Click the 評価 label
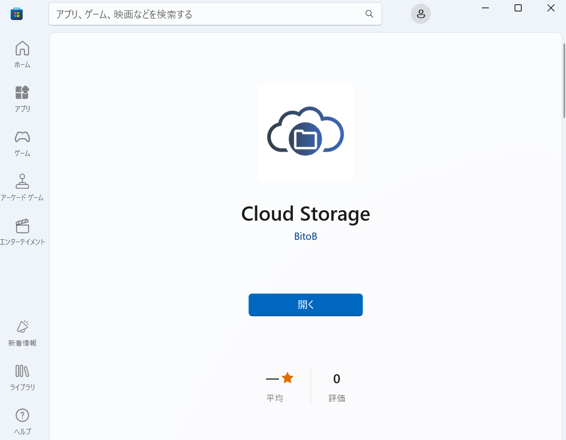 [337, 398]
